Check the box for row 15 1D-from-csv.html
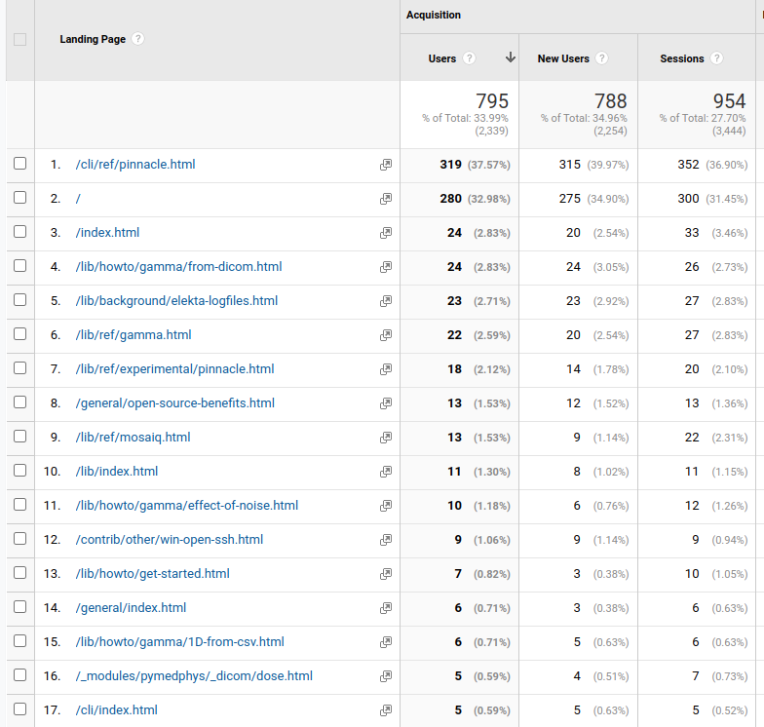This screenshot has height=727, width=764. [x=19, y=641]
